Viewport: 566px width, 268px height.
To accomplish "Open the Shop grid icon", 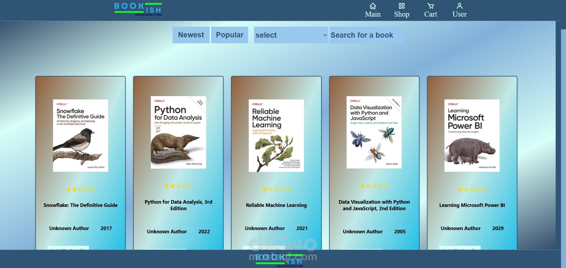I will [x=402, y=6].
